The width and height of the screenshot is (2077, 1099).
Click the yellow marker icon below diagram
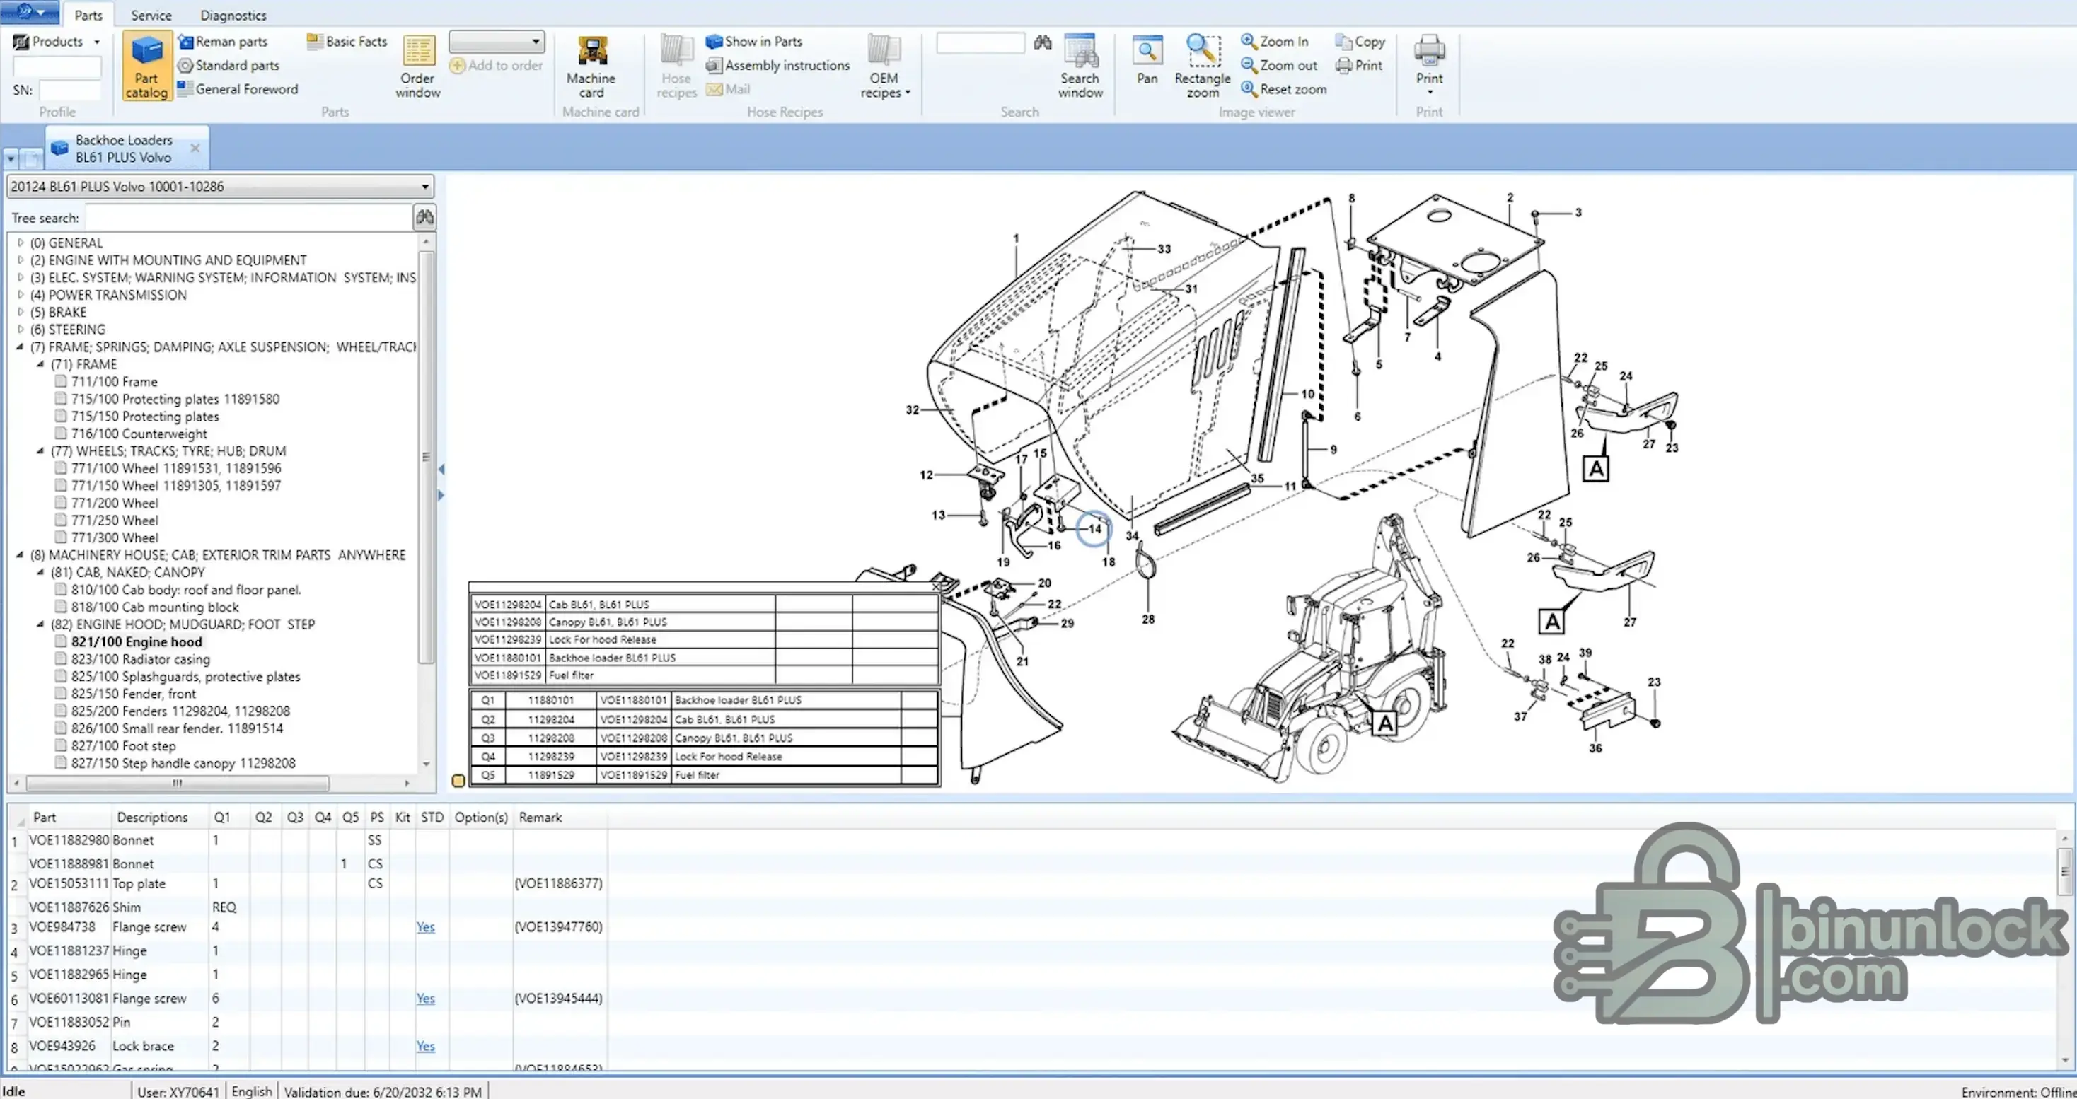458,780
